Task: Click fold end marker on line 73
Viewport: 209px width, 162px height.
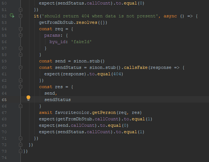Action: [x=20, y=151]
